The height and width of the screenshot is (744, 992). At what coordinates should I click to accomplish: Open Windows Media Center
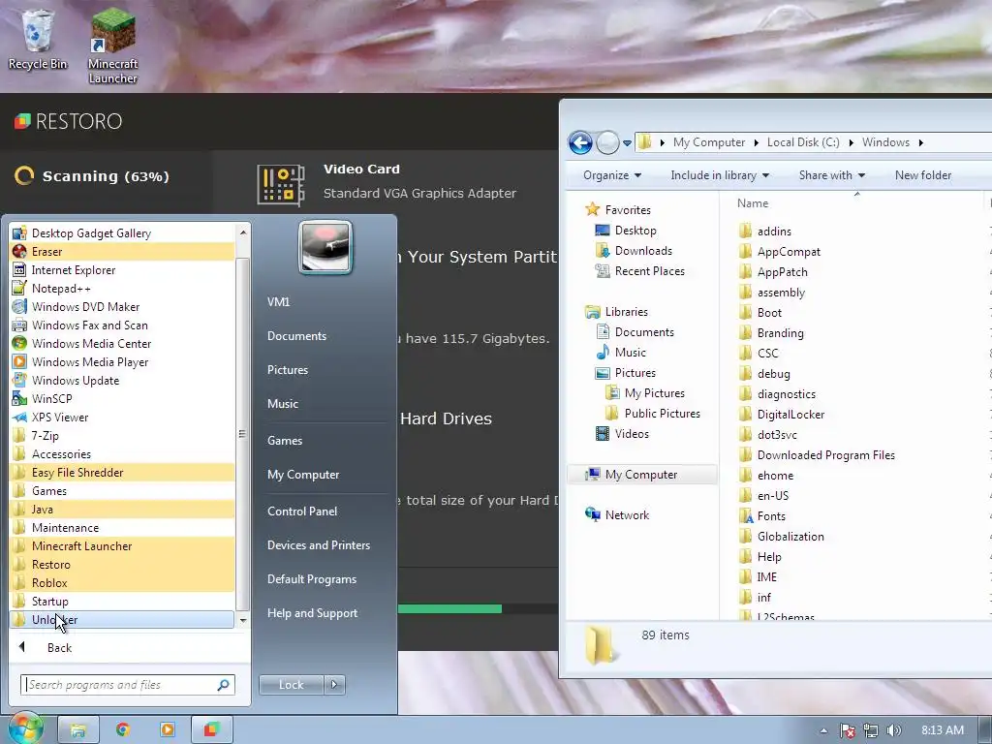coord(122,344)
